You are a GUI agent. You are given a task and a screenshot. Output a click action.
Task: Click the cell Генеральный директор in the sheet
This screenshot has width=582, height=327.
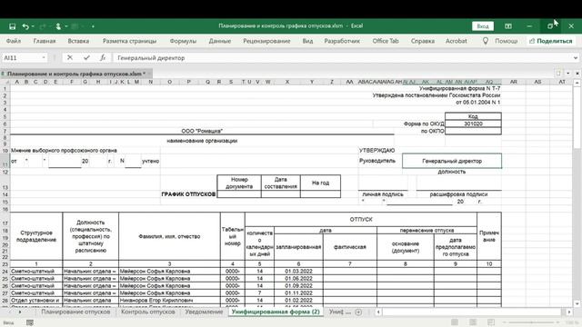tap(452, 161)
